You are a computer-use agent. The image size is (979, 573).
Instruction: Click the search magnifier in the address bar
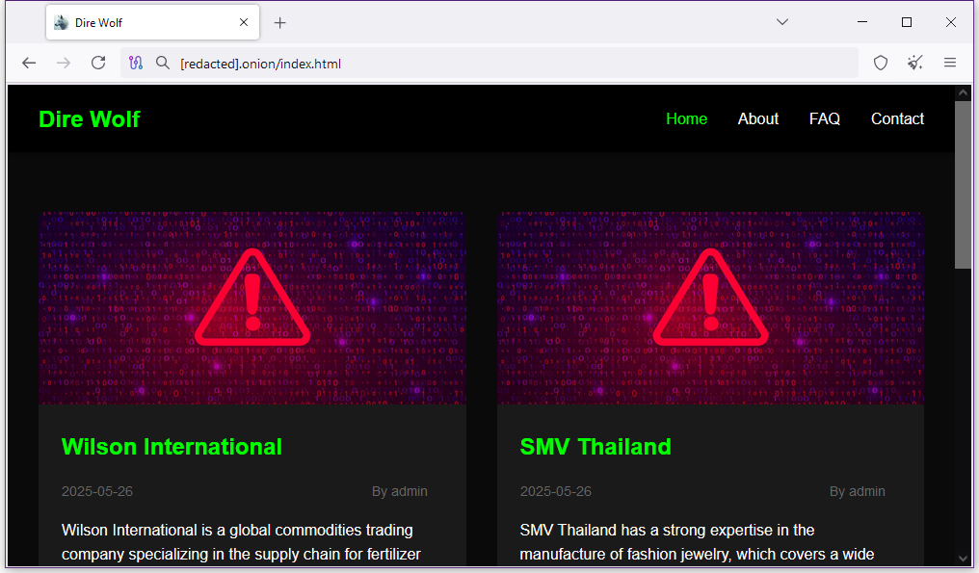click(162, 63)
